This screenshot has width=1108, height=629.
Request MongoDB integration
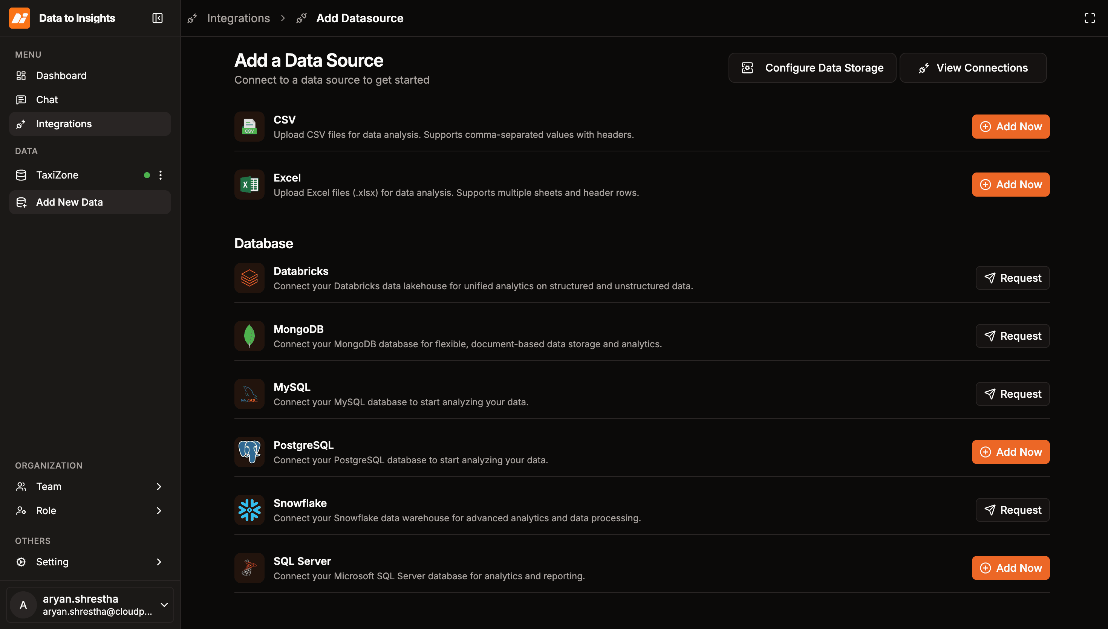(1013, 336)
